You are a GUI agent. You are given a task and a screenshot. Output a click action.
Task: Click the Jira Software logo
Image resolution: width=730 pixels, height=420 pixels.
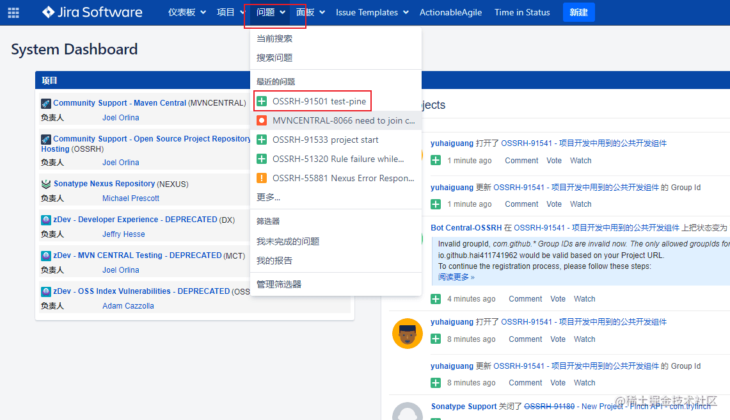pyautogui.click(x=92, y=12)
